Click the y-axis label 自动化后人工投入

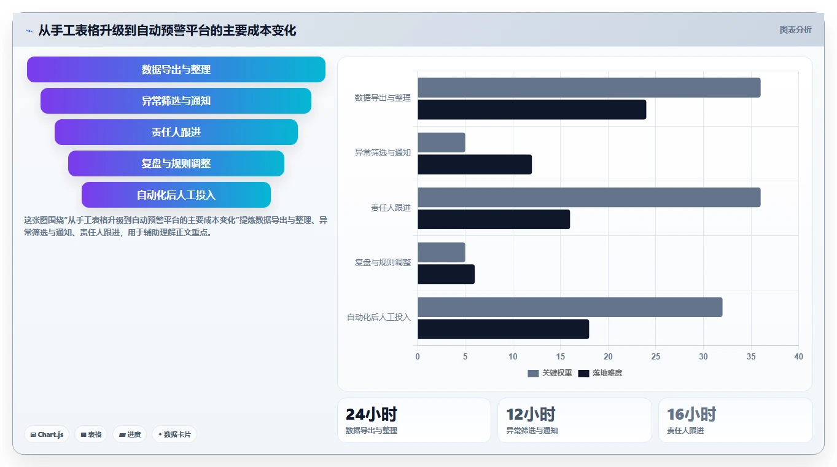(x=378, y=318)
